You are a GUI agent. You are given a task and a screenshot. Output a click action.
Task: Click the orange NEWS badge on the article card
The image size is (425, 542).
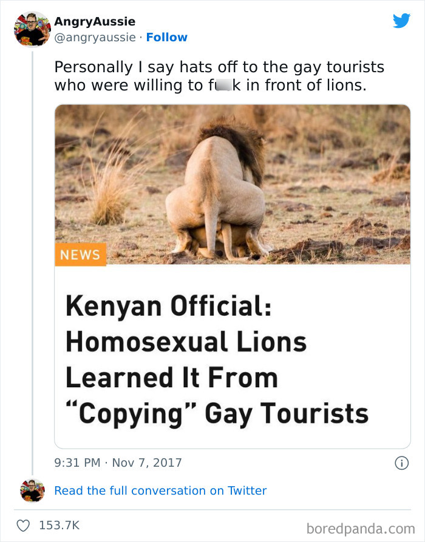81,254
